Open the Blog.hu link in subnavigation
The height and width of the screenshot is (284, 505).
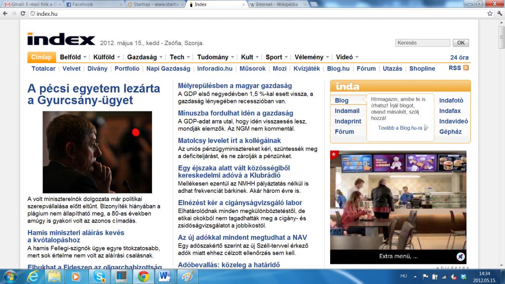point(338,68)
